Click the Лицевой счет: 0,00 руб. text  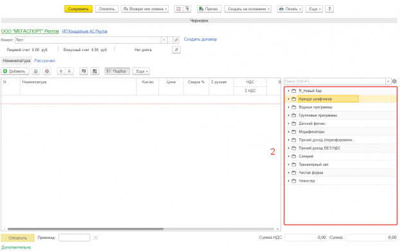28,50
